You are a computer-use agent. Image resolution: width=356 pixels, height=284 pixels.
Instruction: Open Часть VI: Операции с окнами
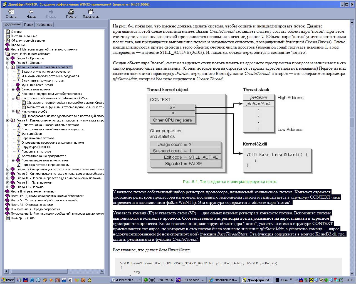32,205
